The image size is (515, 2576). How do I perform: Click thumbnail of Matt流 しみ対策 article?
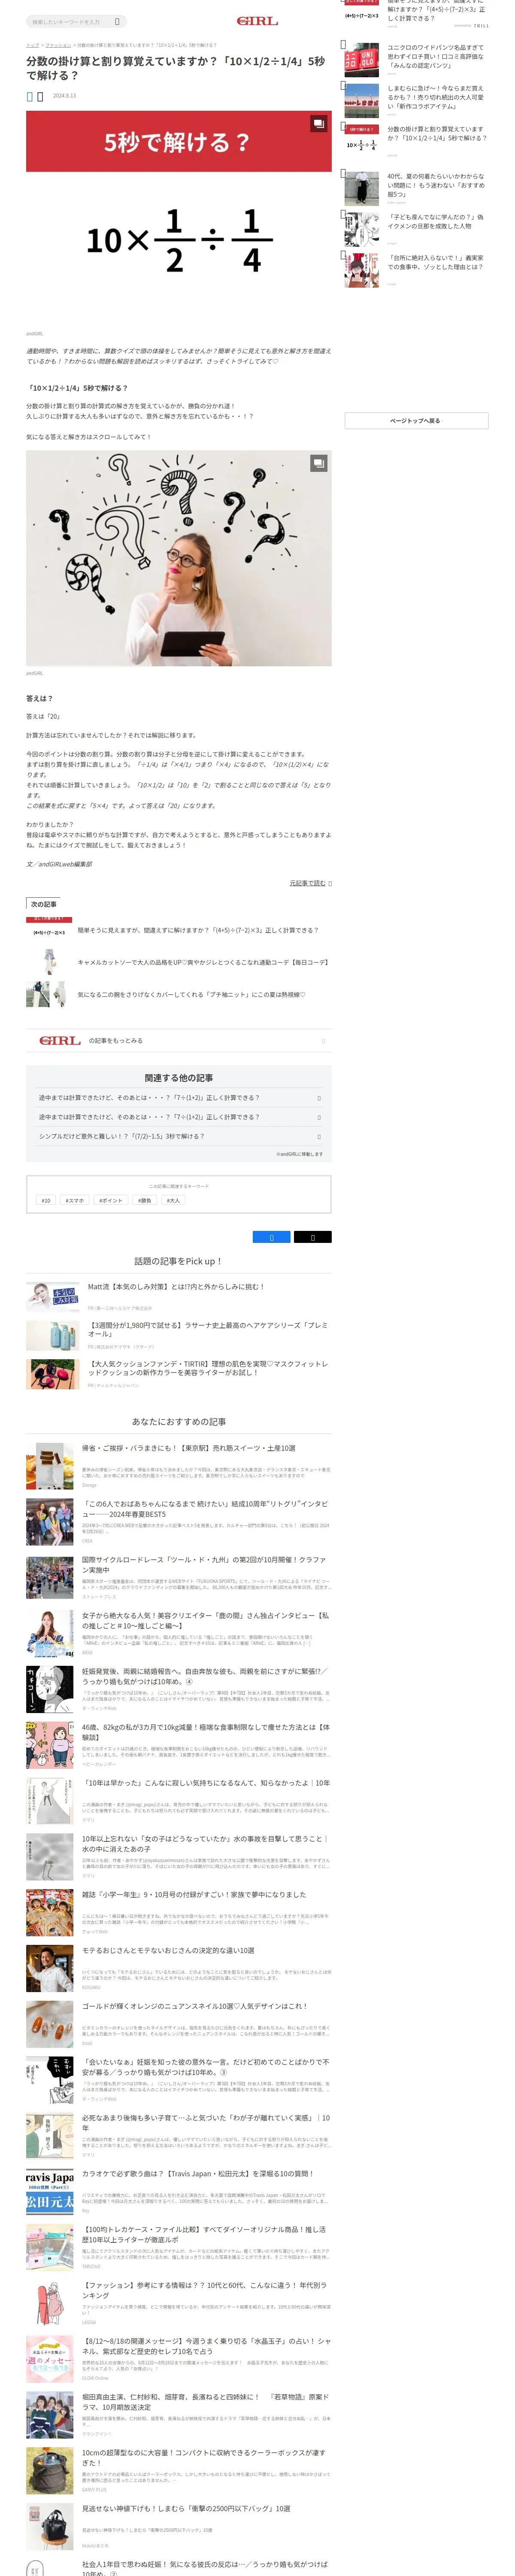[53, 1297]
